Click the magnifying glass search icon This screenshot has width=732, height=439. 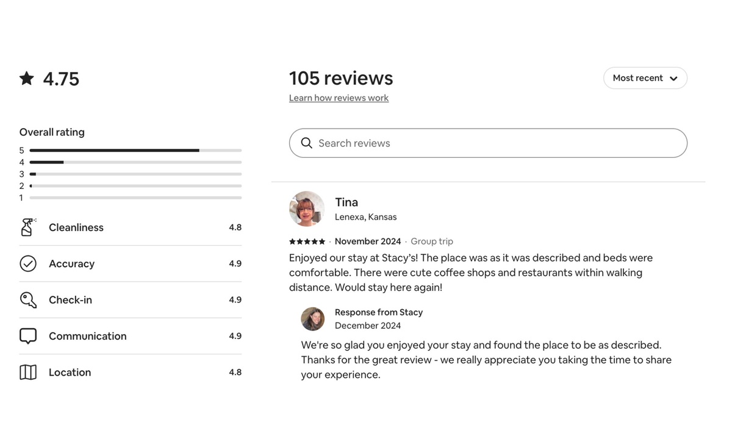(307, 143)
